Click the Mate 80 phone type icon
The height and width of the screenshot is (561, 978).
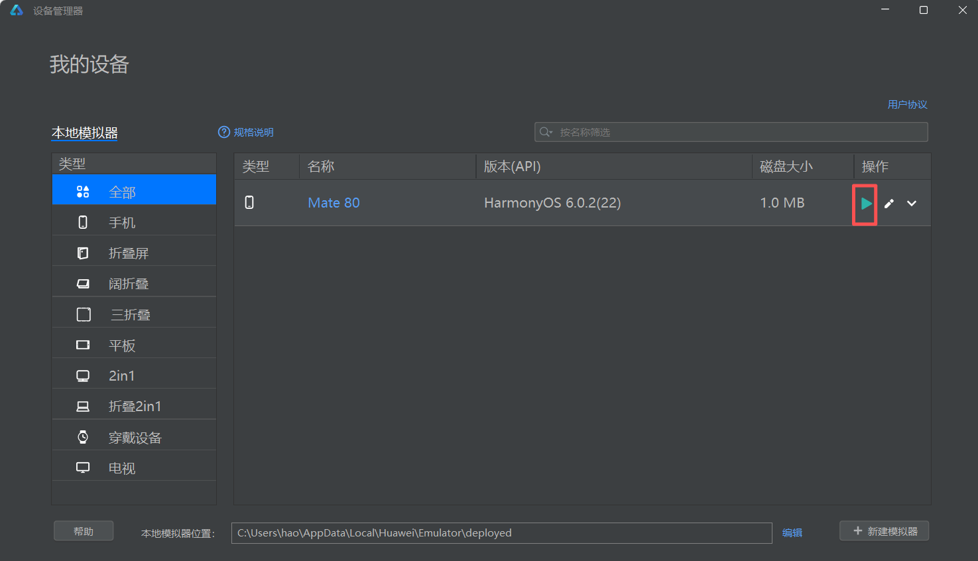click(249, 202)
